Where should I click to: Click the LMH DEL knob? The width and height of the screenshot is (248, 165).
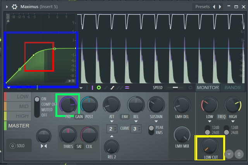[182, 105]
